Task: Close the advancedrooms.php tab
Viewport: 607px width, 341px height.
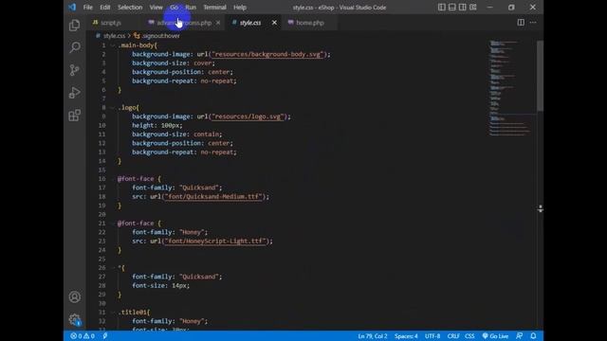Action: point(218,23)
